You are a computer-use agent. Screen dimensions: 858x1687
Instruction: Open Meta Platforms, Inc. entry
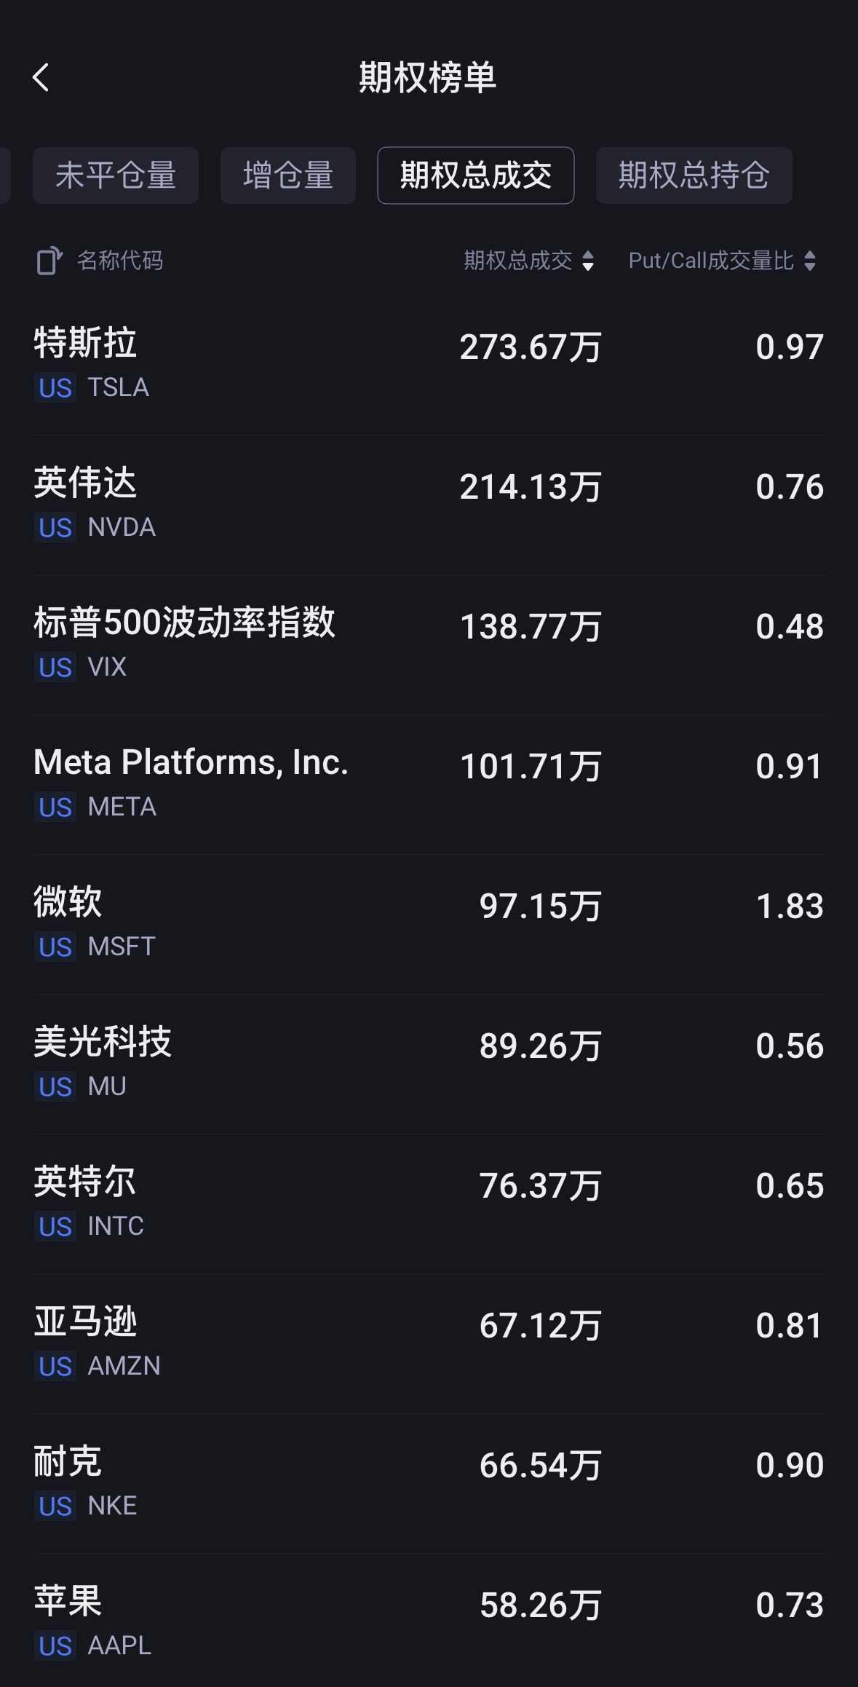tap(429, 783)
